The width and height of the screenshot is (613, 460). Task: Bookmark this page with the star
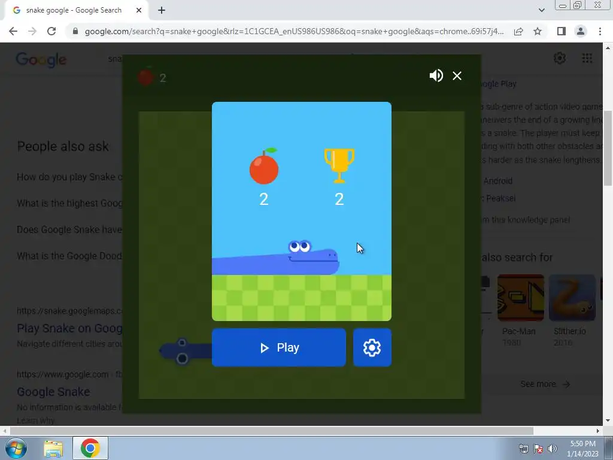pos(538,31)
